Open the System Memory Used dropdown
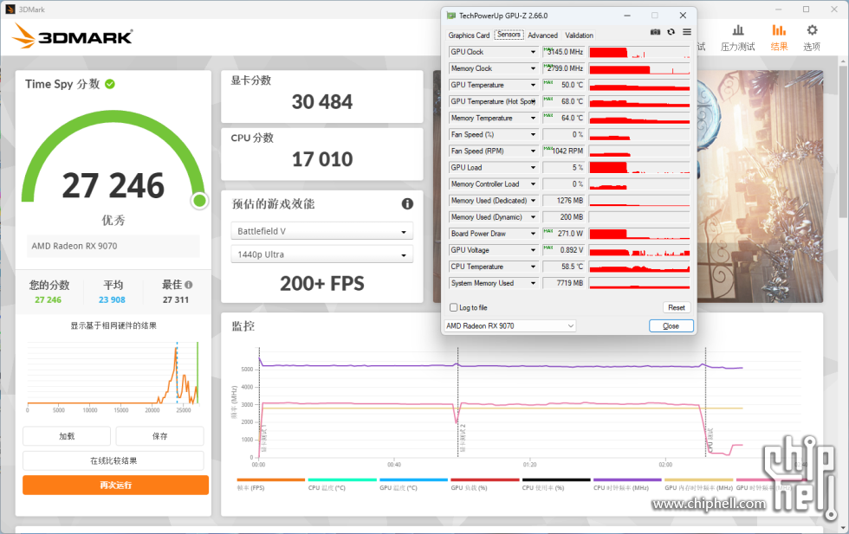Viewport: 849px width, 534px height. click(x=533, y=283)
